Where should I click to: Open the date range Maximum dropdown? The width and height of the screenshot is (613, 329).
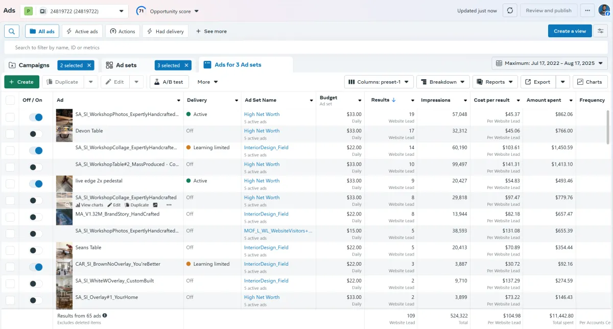[550, 63]
